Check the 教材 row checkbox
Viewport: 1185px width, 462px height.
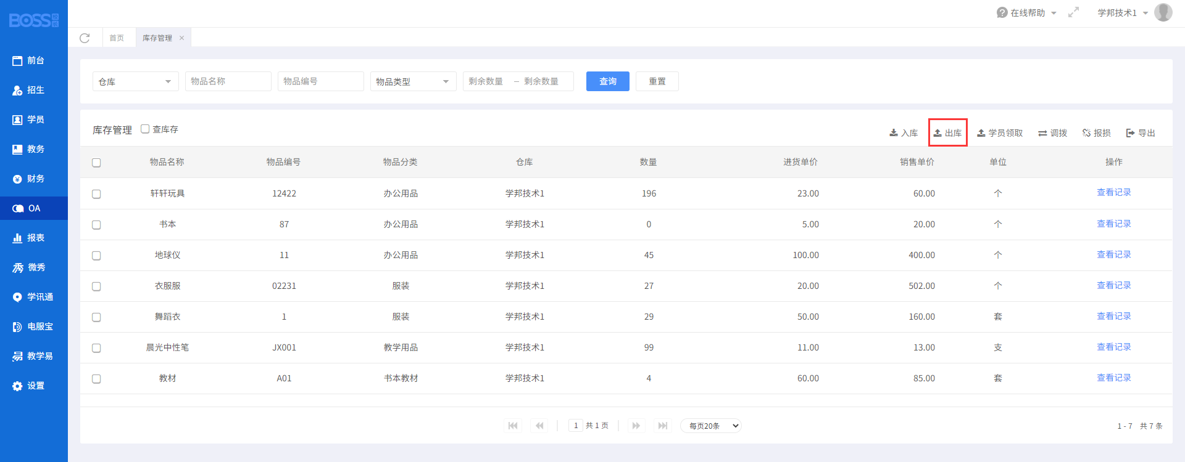click(x=96, y=379)
